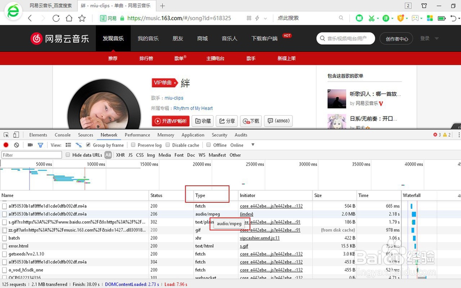
Task: Open the Security DevTools tab
Action: tap(219, 135)
